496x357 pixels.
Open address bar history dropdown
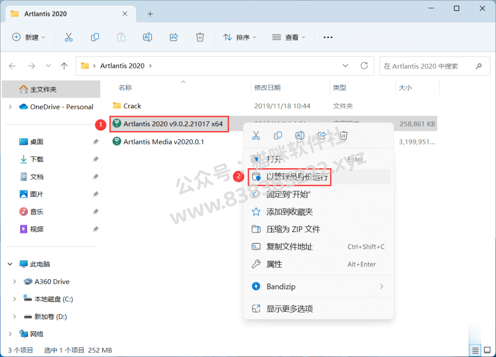point(345,66)
